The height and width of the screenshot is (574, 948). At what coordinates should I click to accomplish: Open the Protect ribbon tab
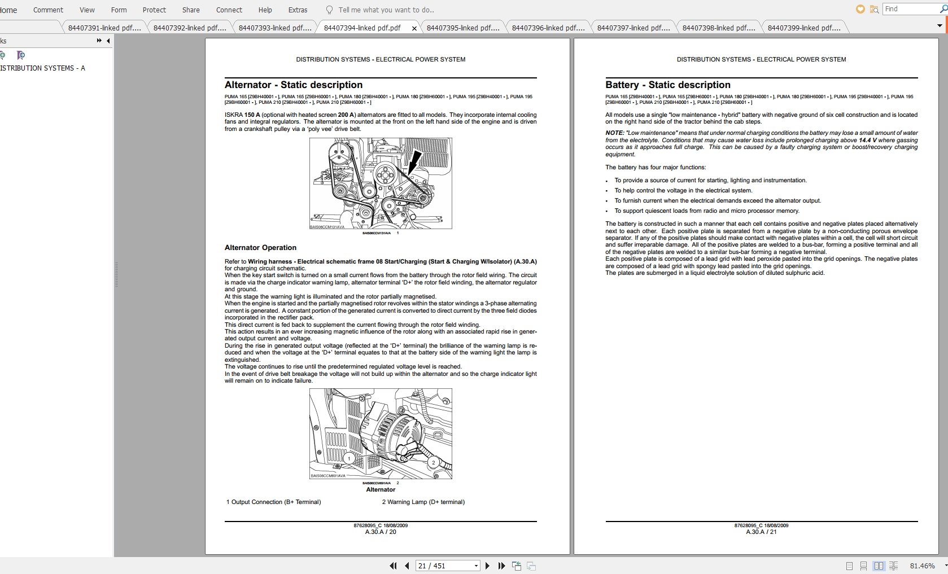[x=154, y=10]
